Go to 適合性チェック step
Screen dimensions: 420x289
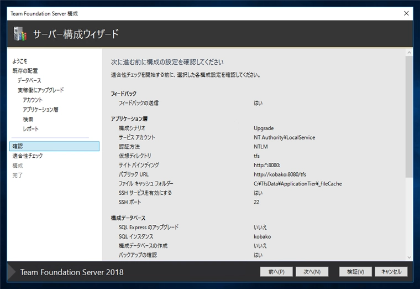(x=28, y=156)
